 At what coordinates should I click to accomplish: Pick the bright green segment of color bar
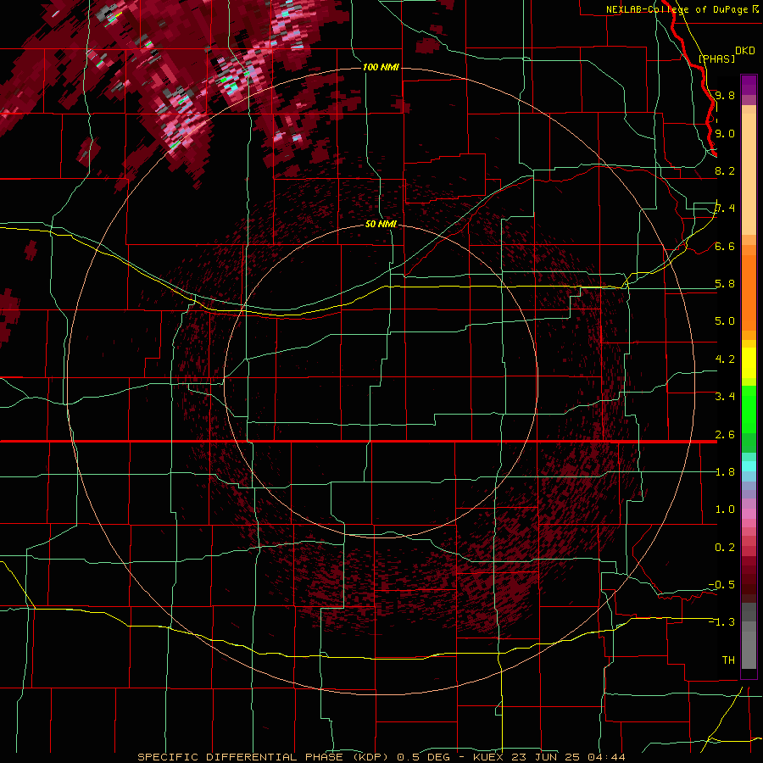point(749,409)
